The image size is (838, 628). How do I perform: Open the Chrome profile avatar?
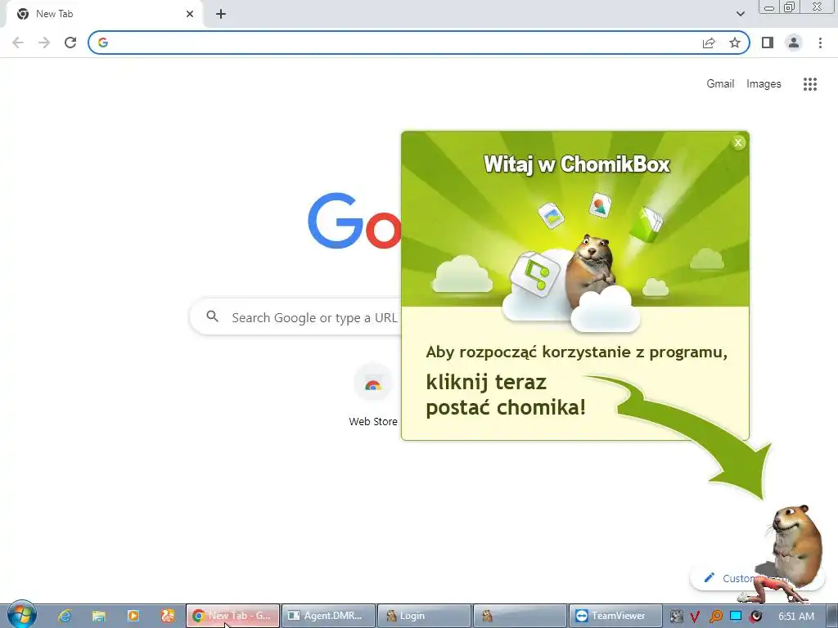(794, 43)
